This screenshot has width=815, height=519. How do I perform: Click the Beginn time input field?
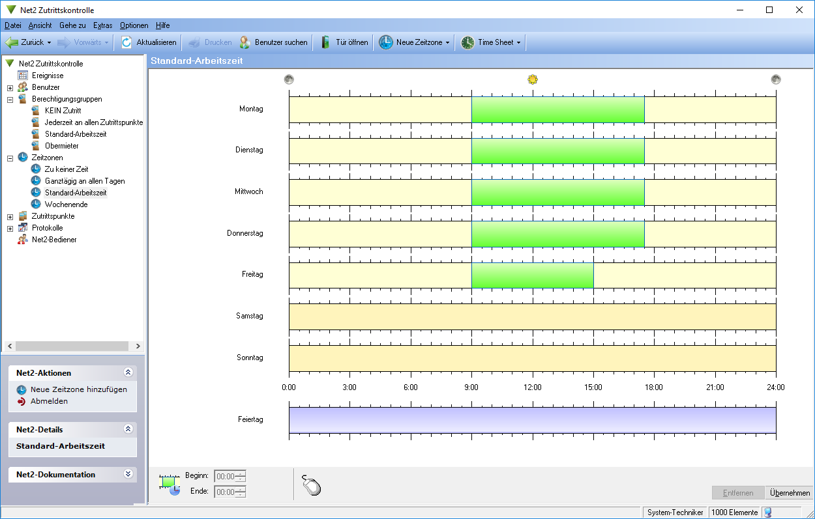point(225,476)
